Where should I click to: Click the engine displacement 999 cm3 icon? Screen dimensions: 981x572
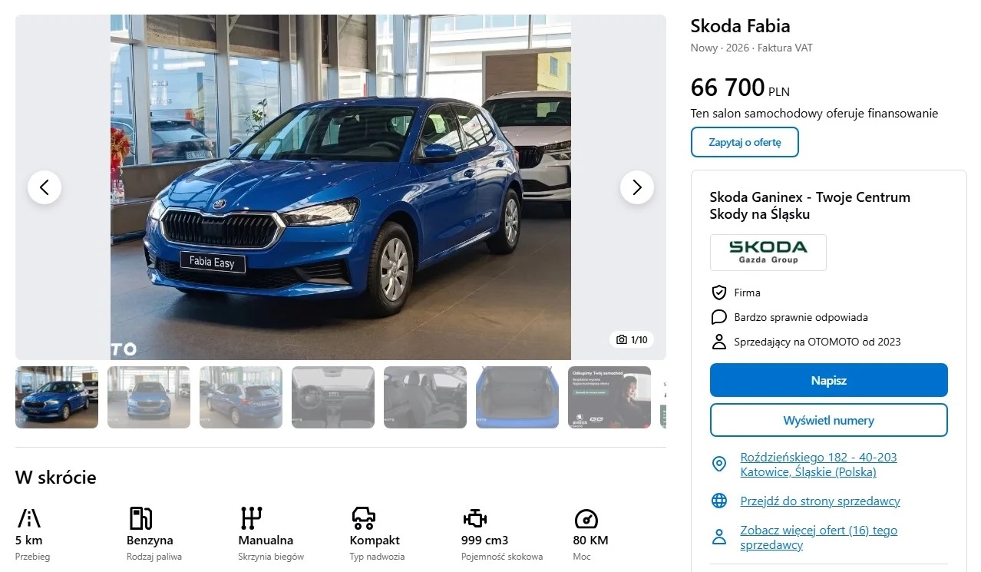pos(475,518)
